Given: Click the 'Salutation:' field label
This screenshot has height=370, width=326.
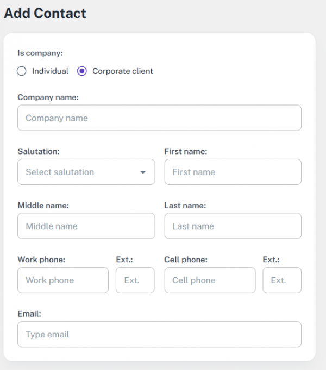Looking at the screenshot, I should tap(39, 151).
